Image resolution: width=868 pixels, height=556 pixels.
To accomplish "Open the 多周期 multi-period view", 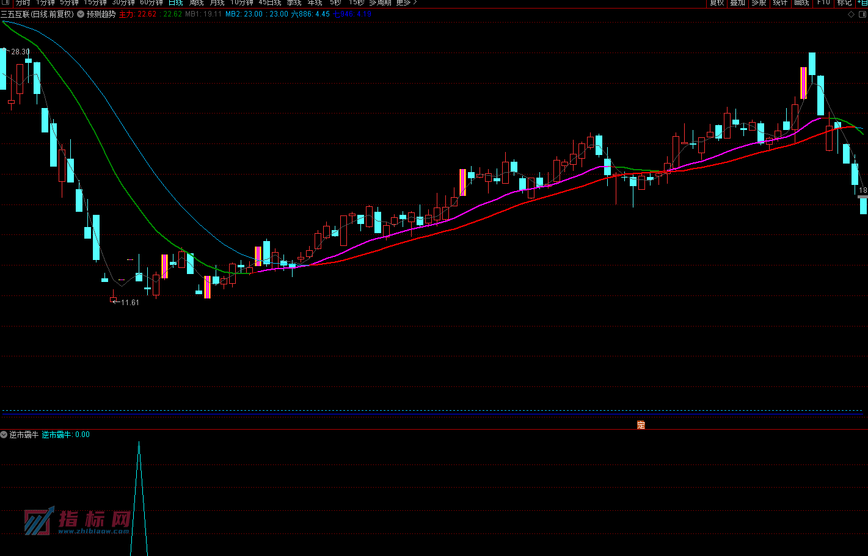I will click(x=380, y=3).
